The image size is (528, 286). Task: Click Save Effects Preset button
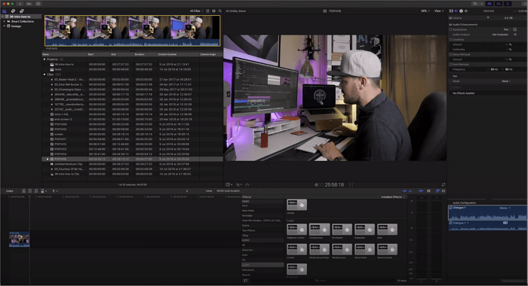pos(514,281)
